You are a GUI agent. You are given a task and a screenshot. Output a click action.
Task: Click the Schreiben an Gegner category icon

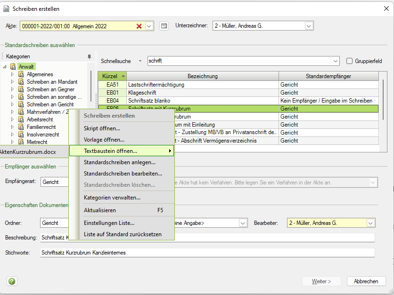click(x=21, y=89)
